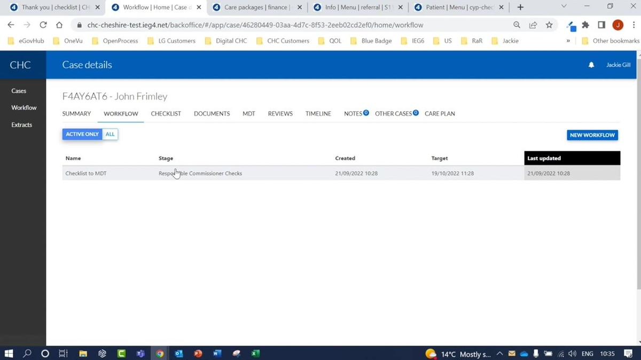Click the CHC logo in the header

click(x=20, y=65)
